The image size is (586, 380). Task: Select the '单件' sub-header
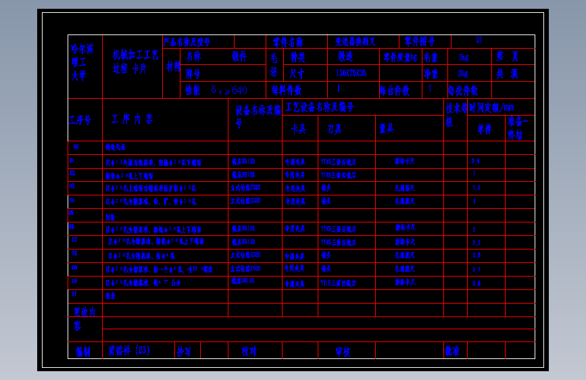pos(485,129)
